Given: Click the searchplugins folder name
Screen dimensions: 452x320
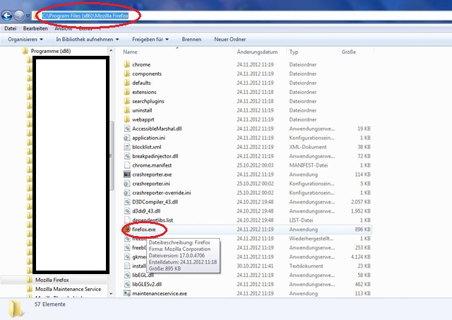Looking at the screenshot, I should click(148, 101).
